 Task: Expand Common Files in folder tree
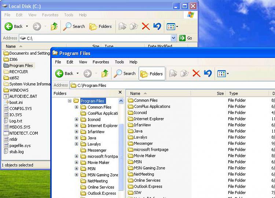pyautogui.click(x=77, y=107)
